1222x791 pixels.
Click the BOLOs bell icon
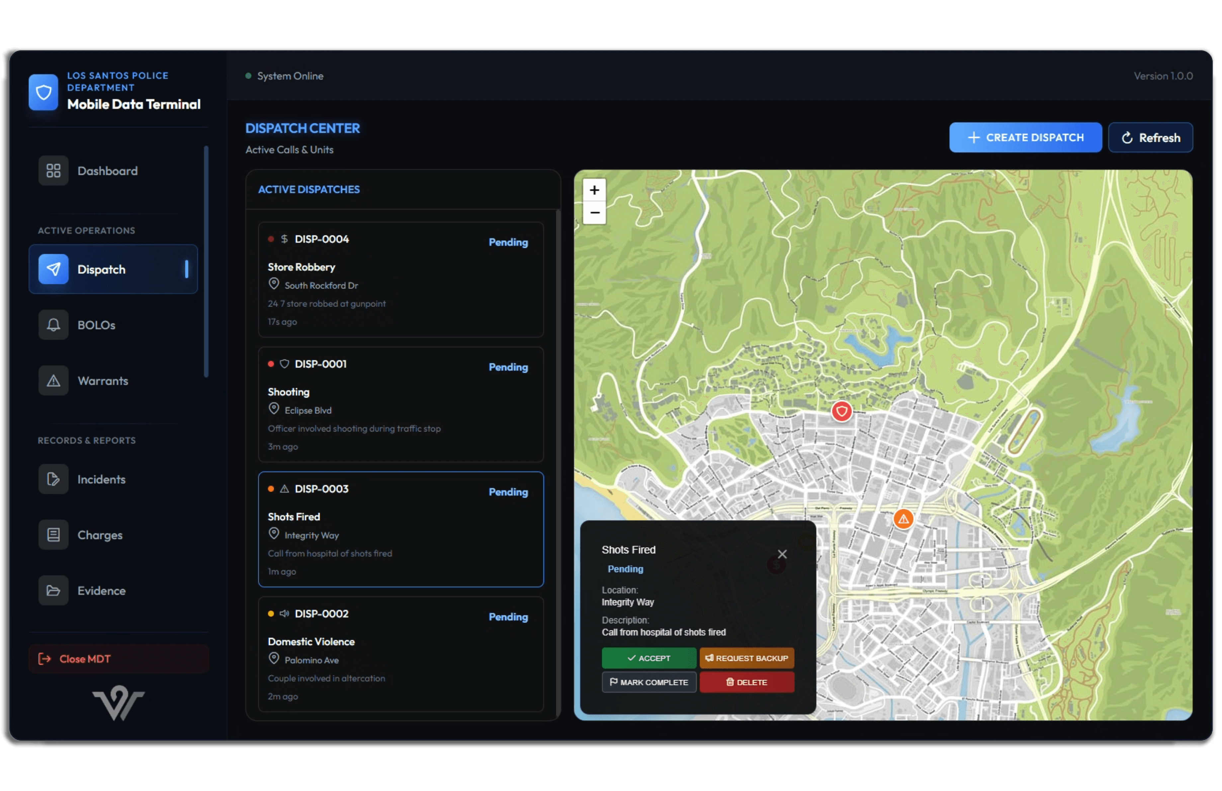[x=53, y=325]
